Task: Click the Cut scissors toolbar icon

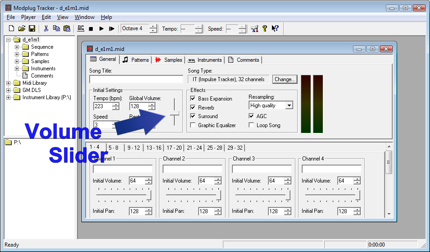Action: pyautogui.click(x=46, y=28)
